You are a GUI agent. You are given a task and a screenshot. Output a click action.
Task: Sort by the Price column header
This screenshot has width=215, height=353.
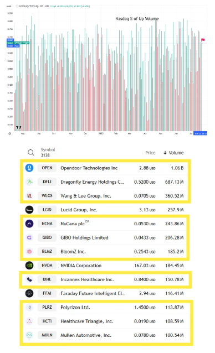150,153
